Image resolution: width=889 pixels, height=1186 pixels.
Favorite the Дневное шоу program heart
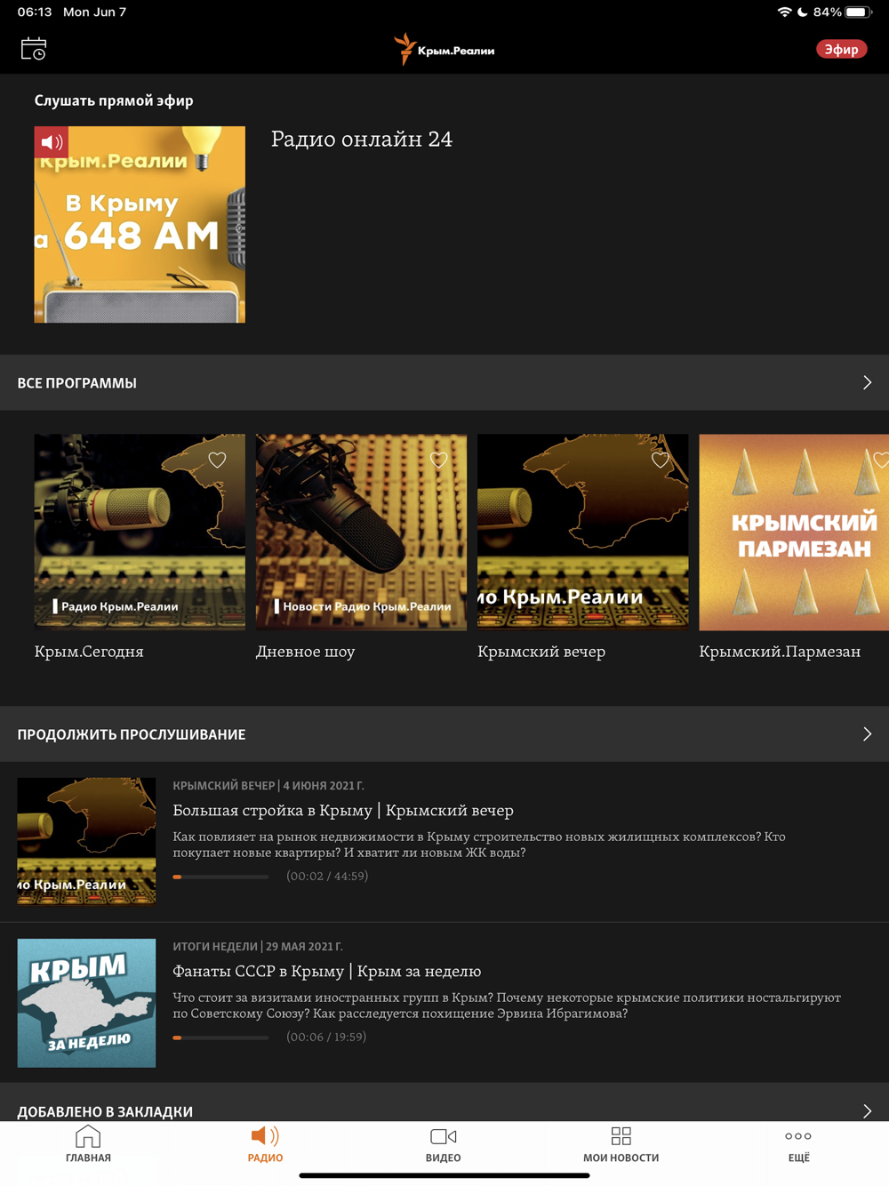[438, 460]
